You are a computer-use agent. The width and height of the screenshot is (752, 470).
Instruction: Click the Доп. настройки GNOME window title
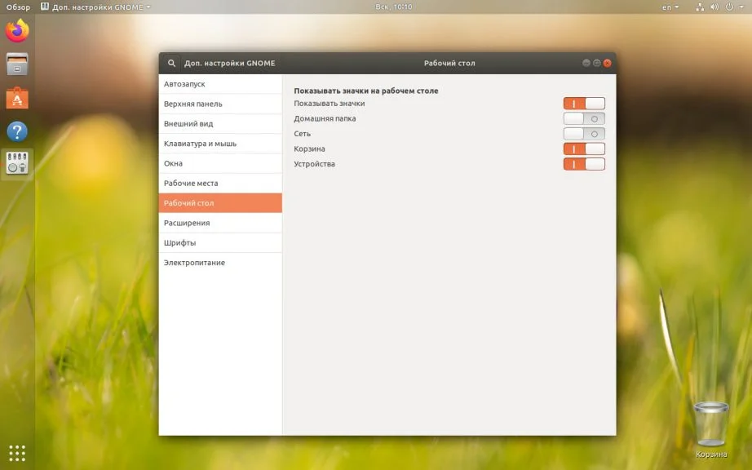point(230,63)
